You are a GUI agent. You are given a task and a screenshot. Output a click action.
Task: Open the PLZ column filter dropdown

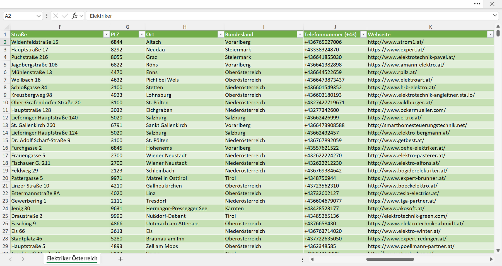coord(142,34)
